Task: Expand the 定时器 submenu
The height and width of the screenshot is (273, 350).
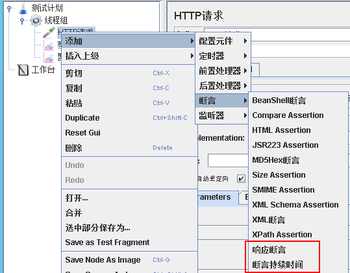Action: pyautogui.click(x=223, y=56)
